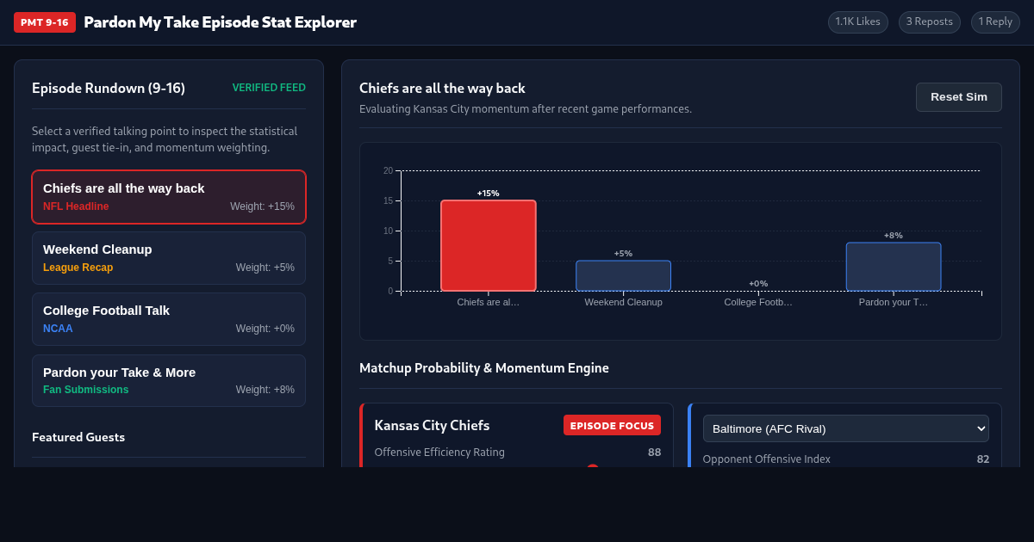
Task: Click the Weight: +0% text
Action: (265, 329)
